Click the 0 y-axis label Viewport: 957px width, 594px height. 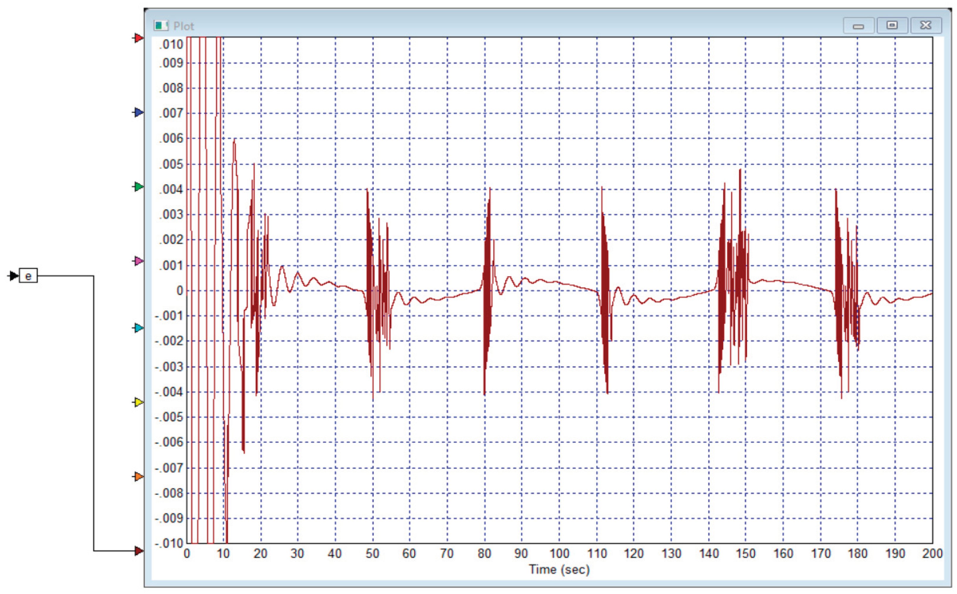(180, 291)
